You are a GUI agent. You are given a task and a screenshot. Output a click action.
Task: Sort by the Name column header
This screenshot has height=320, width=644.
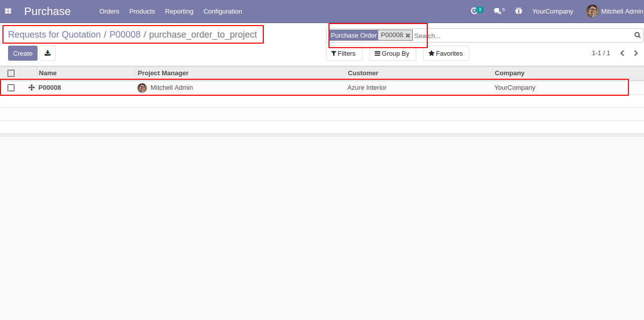point(86,73)
